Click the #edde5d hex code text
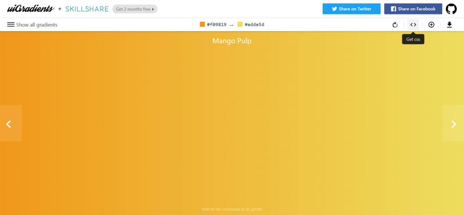This screenshot has width=464, height=215. pos(254,25)
